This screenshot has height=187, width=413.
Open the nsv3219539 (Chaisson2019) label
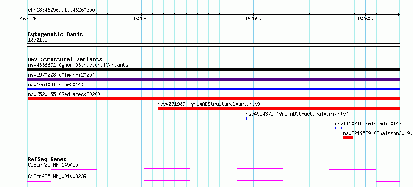coord(378,133)
